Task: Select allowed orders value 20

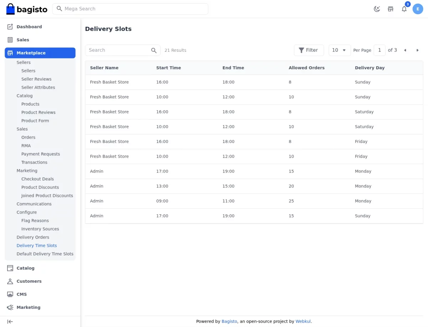Action: [x=291, y=186]
